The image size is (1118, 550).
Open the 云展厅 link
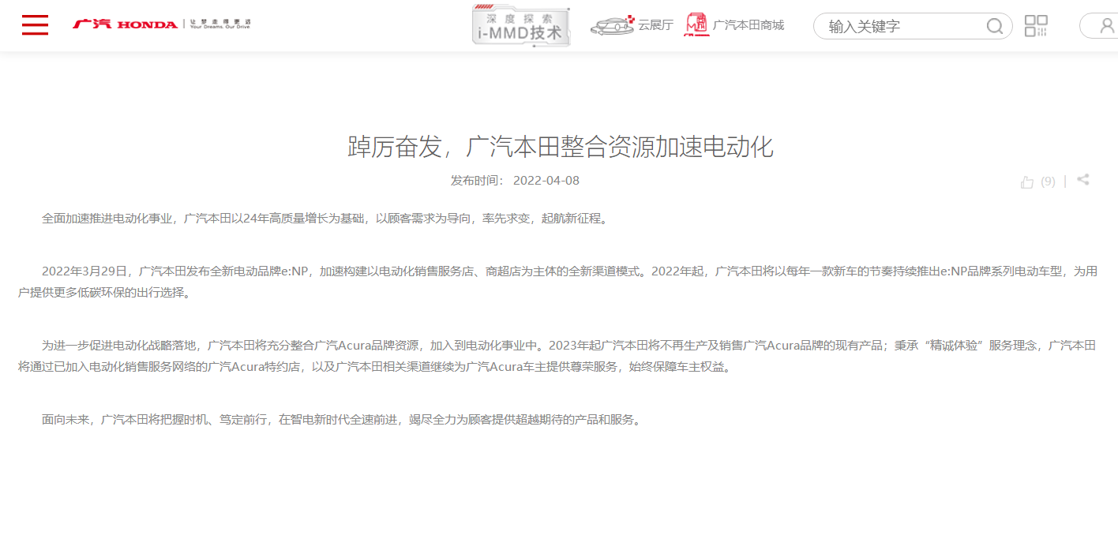(656, 25)
